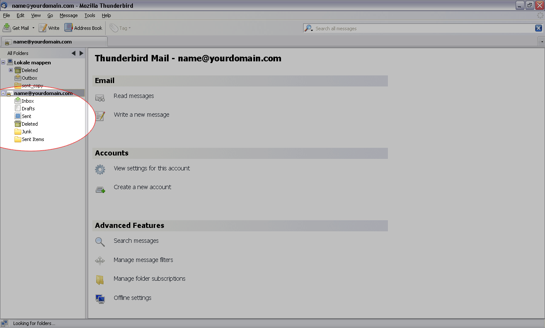Click the Offline settings monitors icon
Screen dimensions: 545x328
(x=100, y=299)
